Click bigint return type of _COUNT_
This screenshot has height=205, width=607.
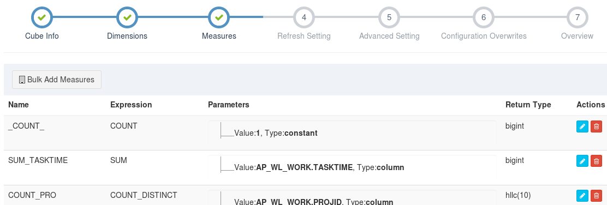tap(515, 126)
